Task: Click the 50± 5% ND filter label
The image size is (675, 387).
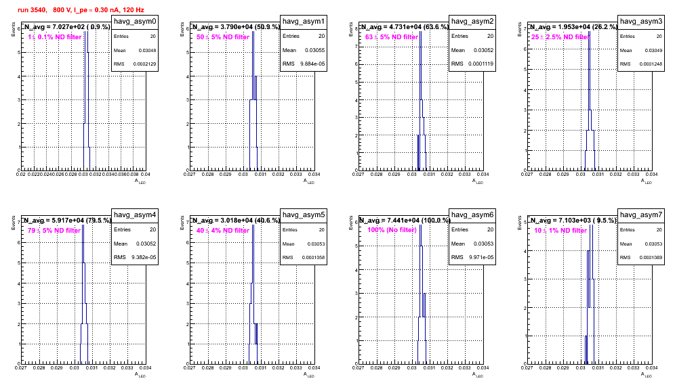Action: point(223,37)
